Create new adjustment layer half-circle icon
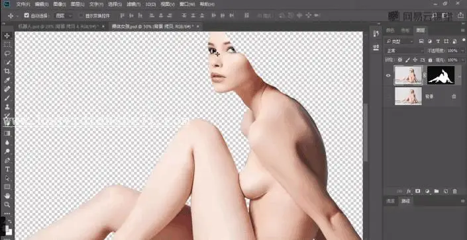Image resolution: width=467 pixels, height=240 pixels. (427, 191)
